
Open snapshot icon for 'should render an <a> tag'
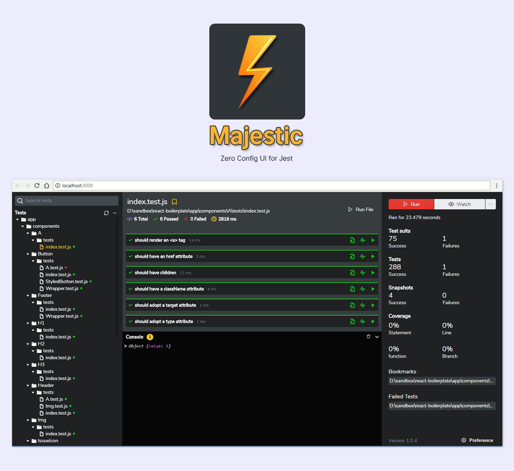[352, 240]
